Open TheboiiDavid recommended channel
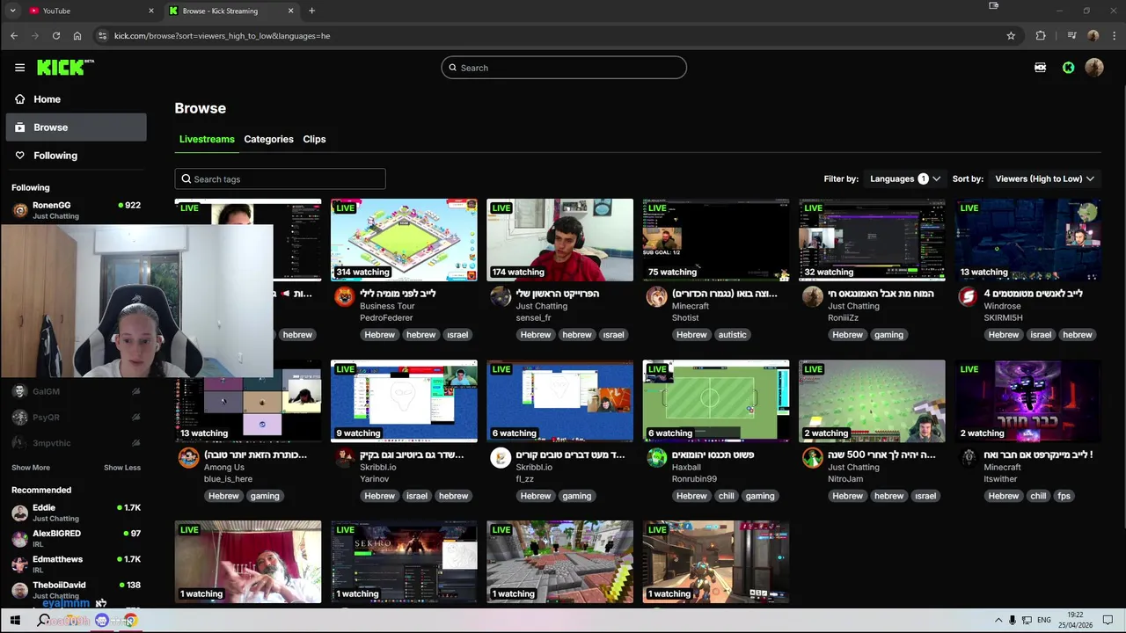This screenshot has height=633, width=1126. click(x=77, y=589)
